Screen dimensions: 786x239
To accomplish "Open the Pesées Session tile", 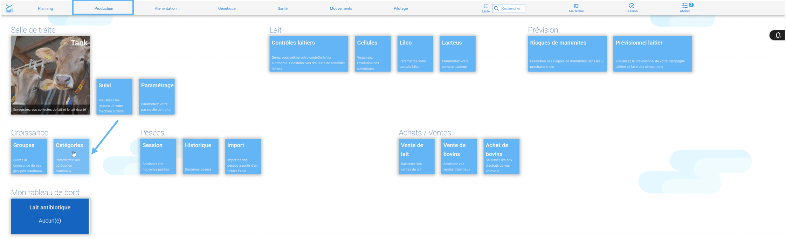I will (x=158, y=157).
